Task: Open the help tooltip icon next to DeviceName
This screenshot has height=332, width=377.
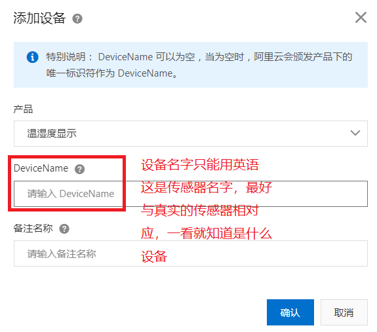Action: pos(79,169)
